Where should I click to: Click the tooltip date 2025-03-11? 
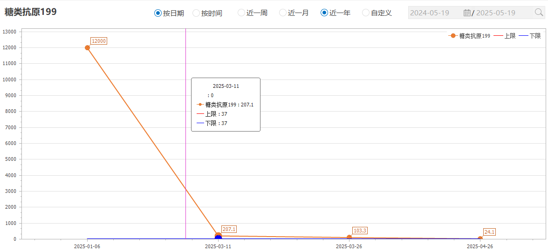(x=226, y=86)
